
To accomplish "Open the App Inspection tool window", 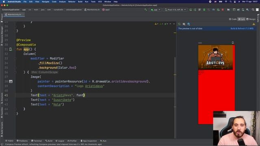I will [x=89, y=141].
